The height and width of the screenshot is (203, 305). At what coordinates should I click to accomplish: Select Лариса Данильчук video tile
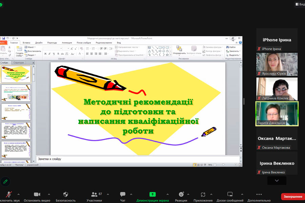[277, 114]
